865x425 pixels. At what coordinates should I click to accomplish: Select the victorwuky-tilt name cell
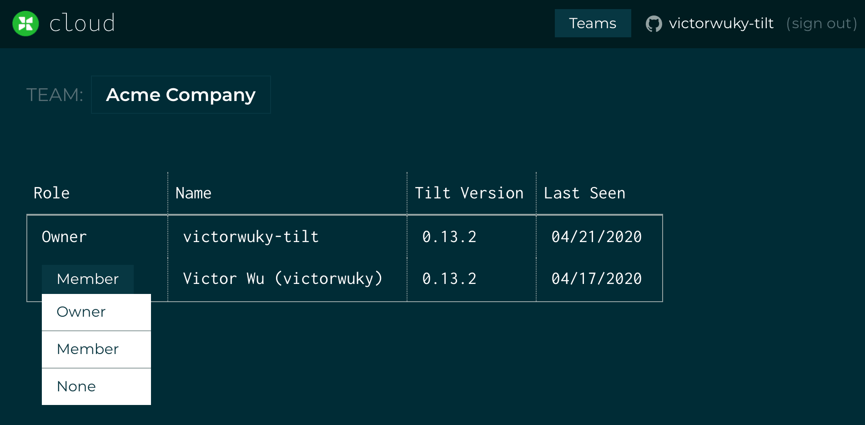pos(251,237)
